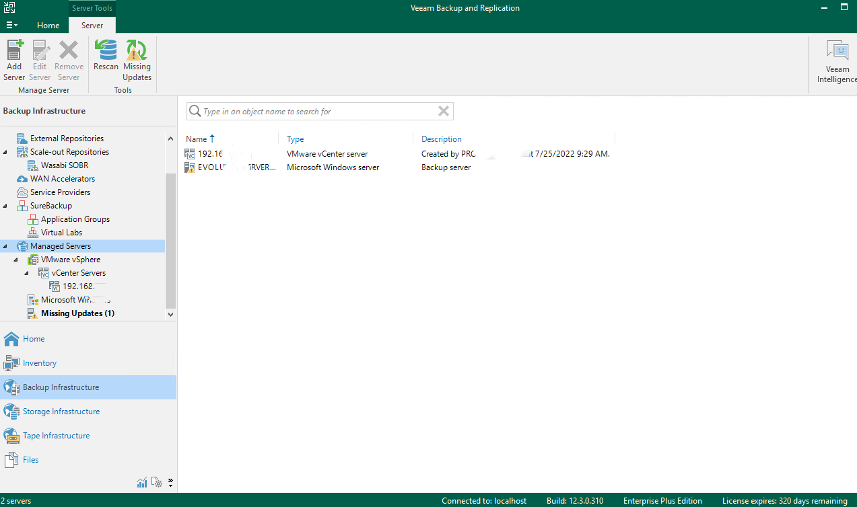The width and height of the screenshot is (857, 507).
Task: Switch to the Home ribbon tab
Action: tap(48, 26)
